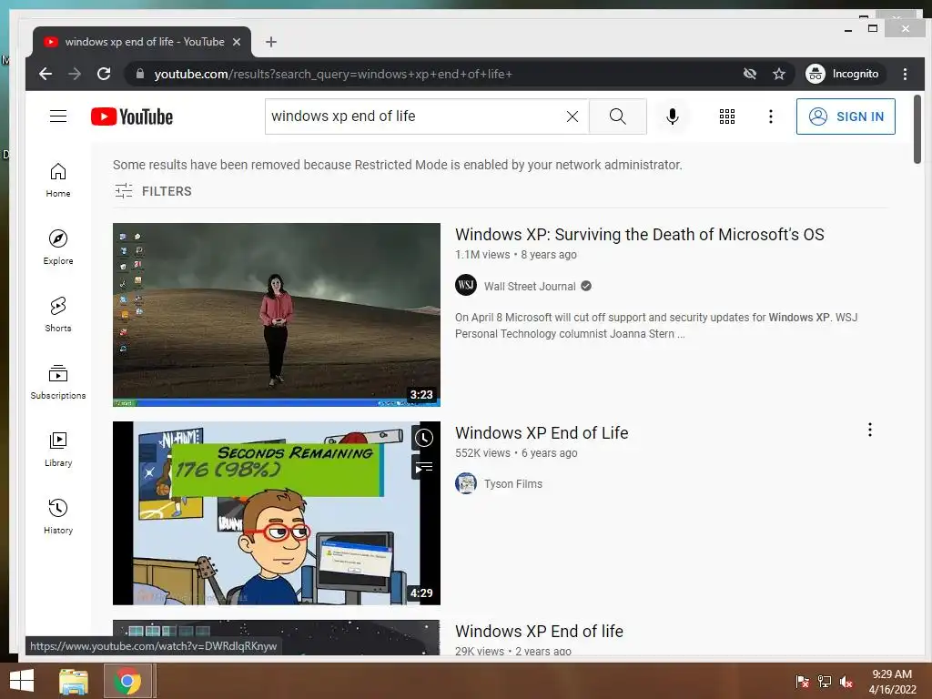
Task: Close the YouTube browser tab
Action: (x=237, y=42)
